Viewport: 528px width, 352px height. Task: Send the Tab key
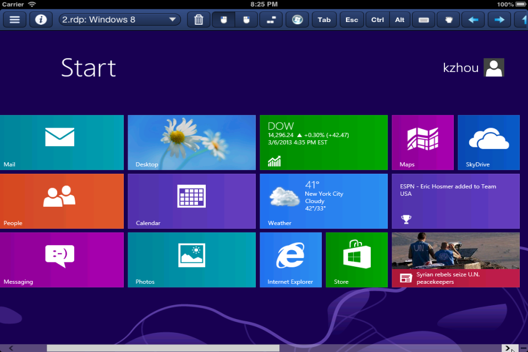click(x=324, y=20)
